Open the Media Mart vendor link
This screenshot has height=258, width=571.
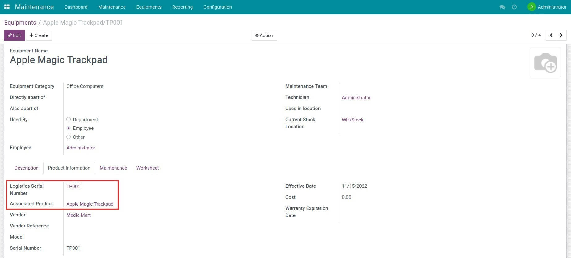(x=78, y=215)
